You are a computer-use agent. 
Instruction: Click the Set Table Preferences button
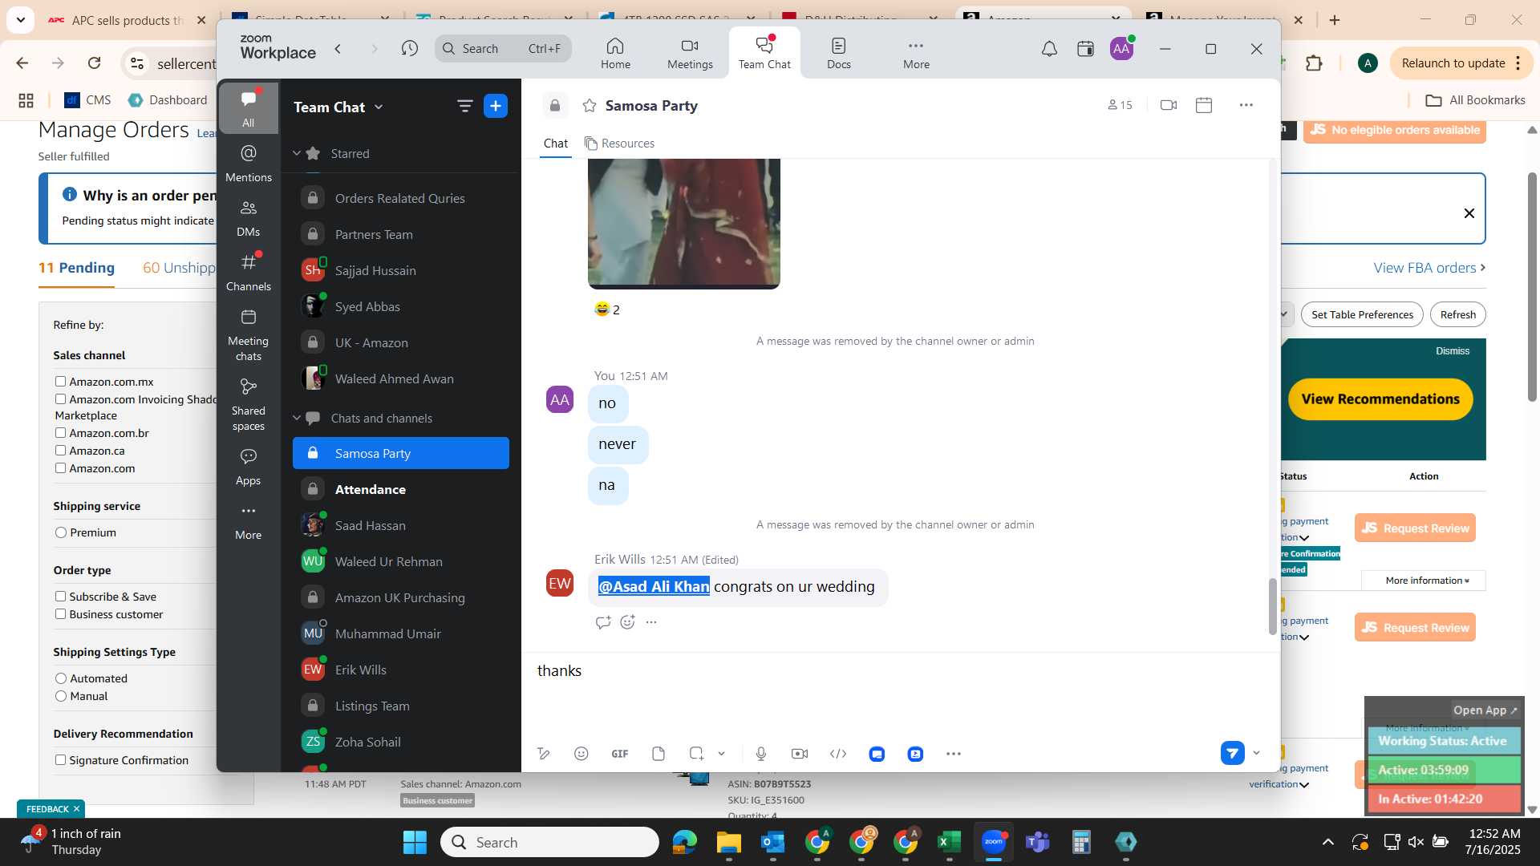1362,314
